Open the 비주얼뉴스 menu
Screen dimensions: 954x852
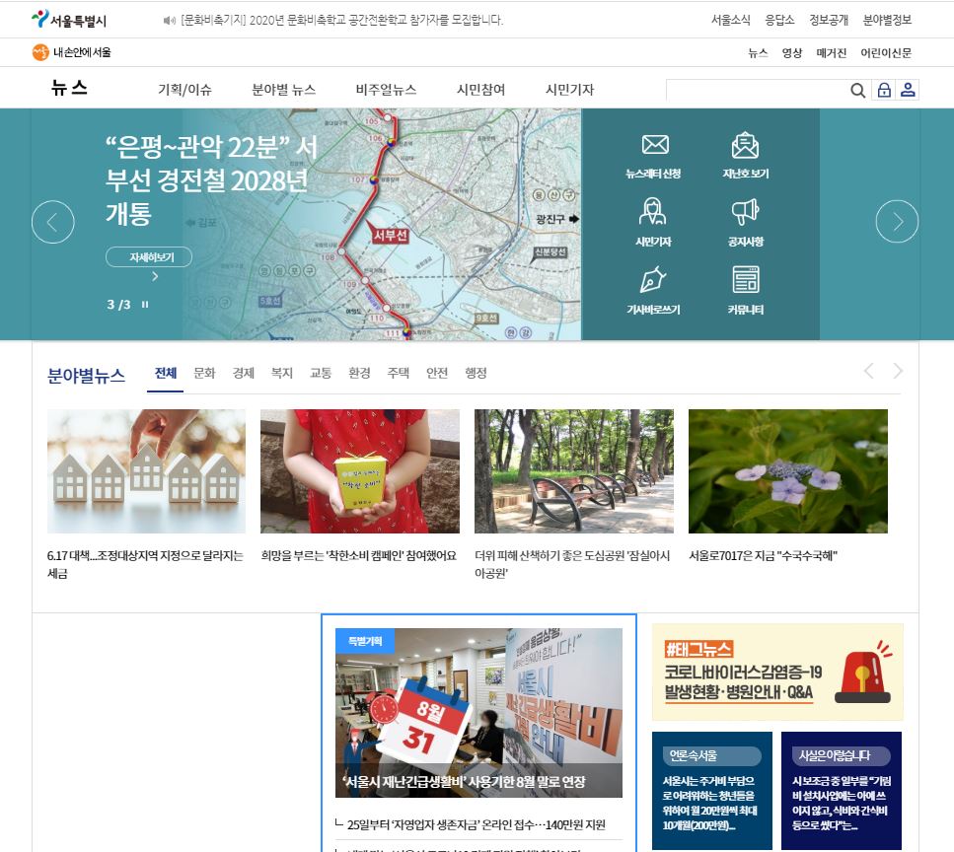coord(386,90)
